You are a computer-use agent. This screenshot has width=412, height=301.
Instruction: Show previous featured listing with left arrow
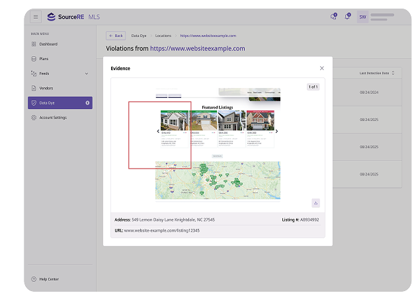(x=157, y=131)
